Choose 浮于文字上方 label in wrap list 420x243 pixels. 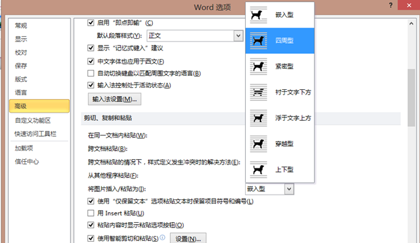(293, 118)
